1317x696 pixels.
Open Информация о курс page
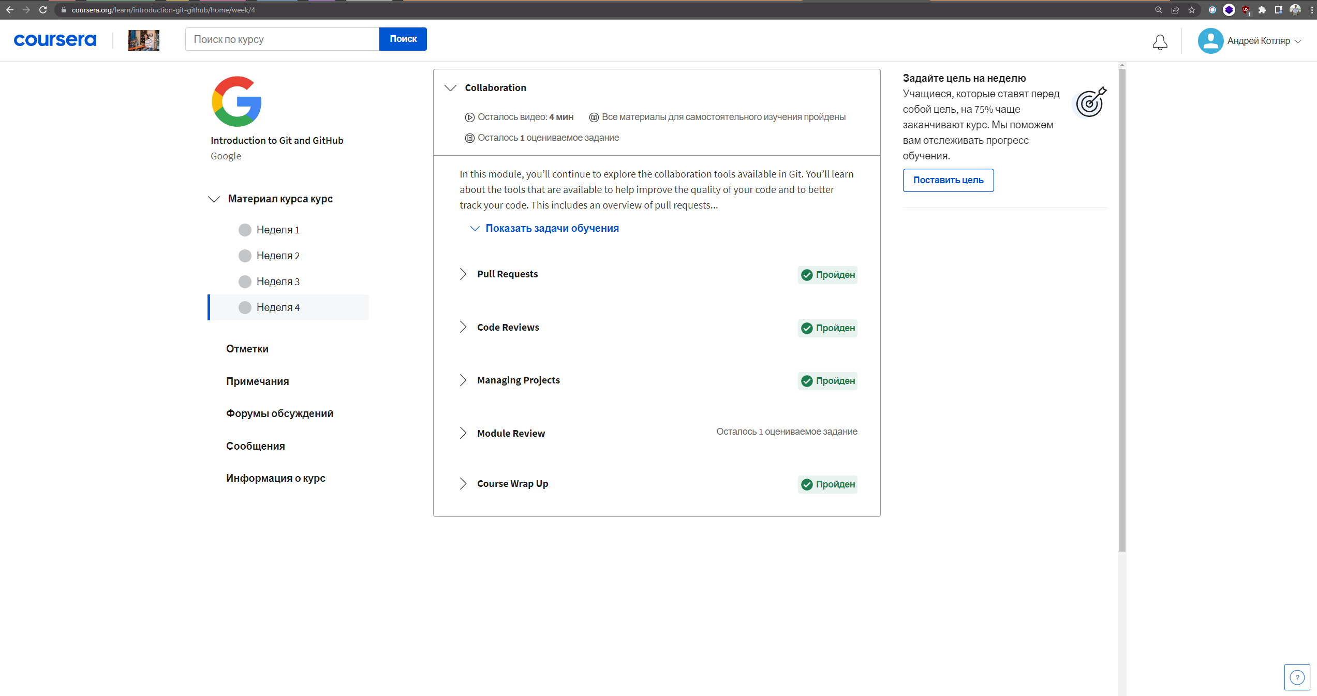coord(275,478)
